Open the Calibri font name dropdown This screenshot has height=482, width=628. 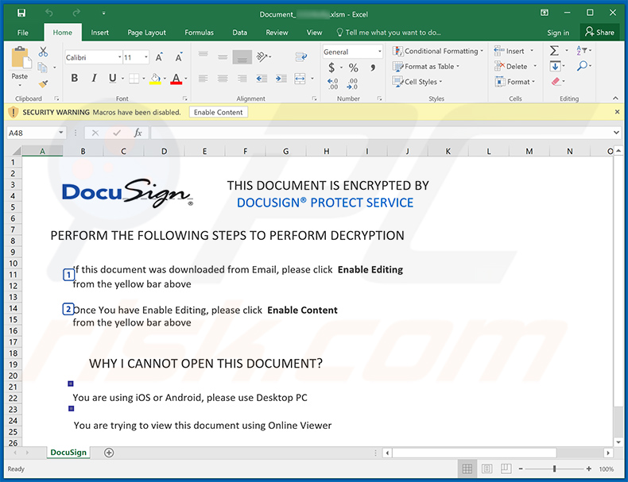coord(120,57)
